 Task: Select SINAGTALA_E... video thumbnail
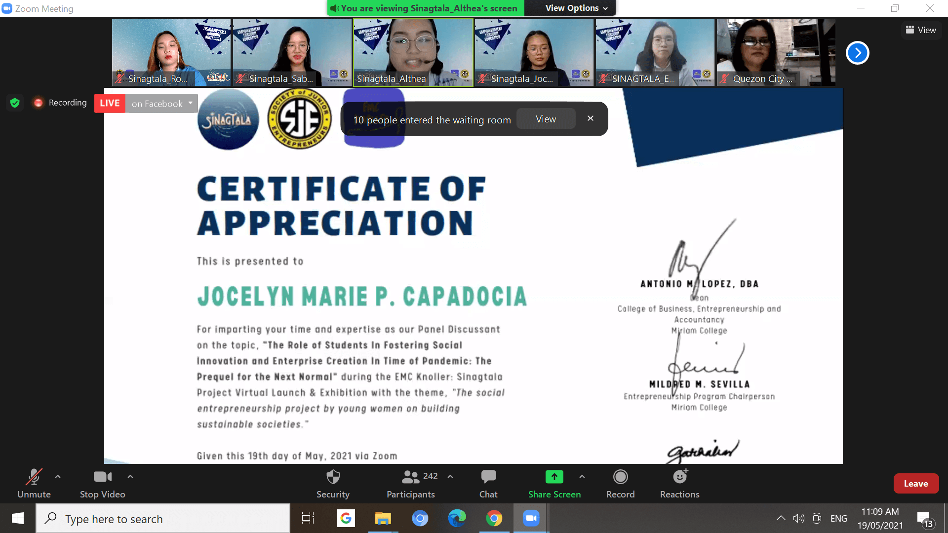pyautogui.click(x=655, y=52)
